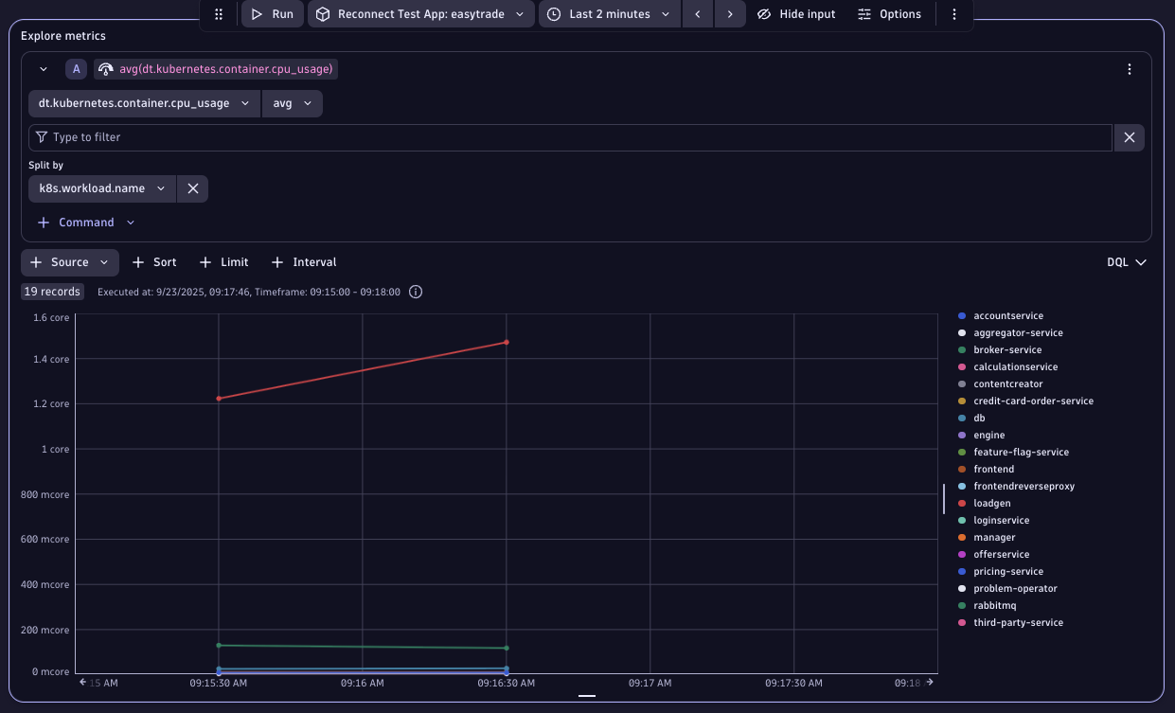Click the drag handle grip icon

pyautogui.click(x=219, y=14)
